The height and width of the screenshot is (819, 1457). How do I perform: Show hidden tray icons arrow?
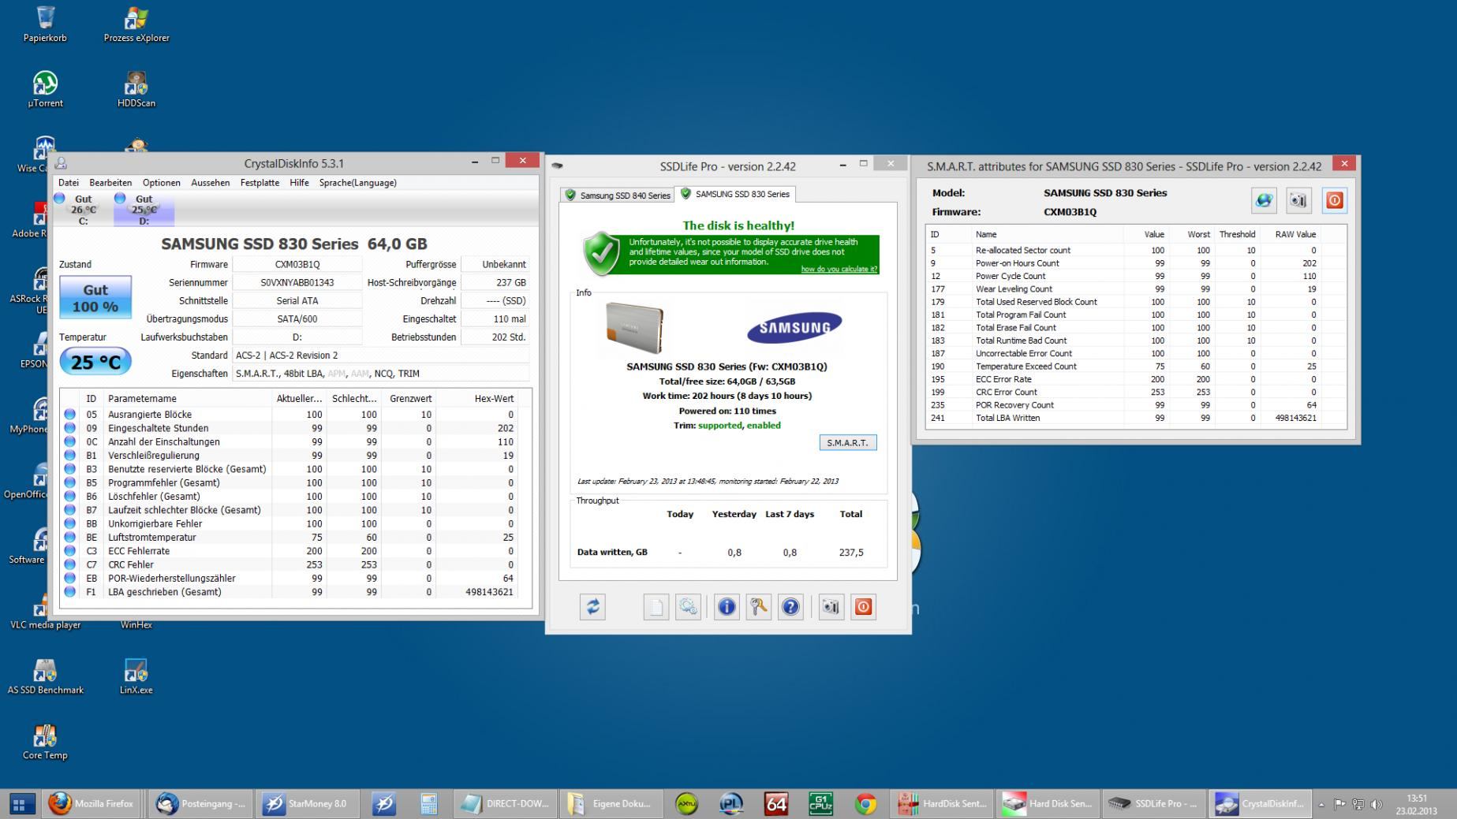(x=1321, y=805)
